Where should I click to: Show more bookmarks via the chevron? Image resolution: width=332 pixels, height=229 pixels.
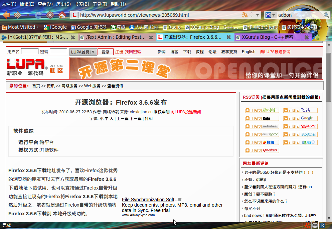328,27
